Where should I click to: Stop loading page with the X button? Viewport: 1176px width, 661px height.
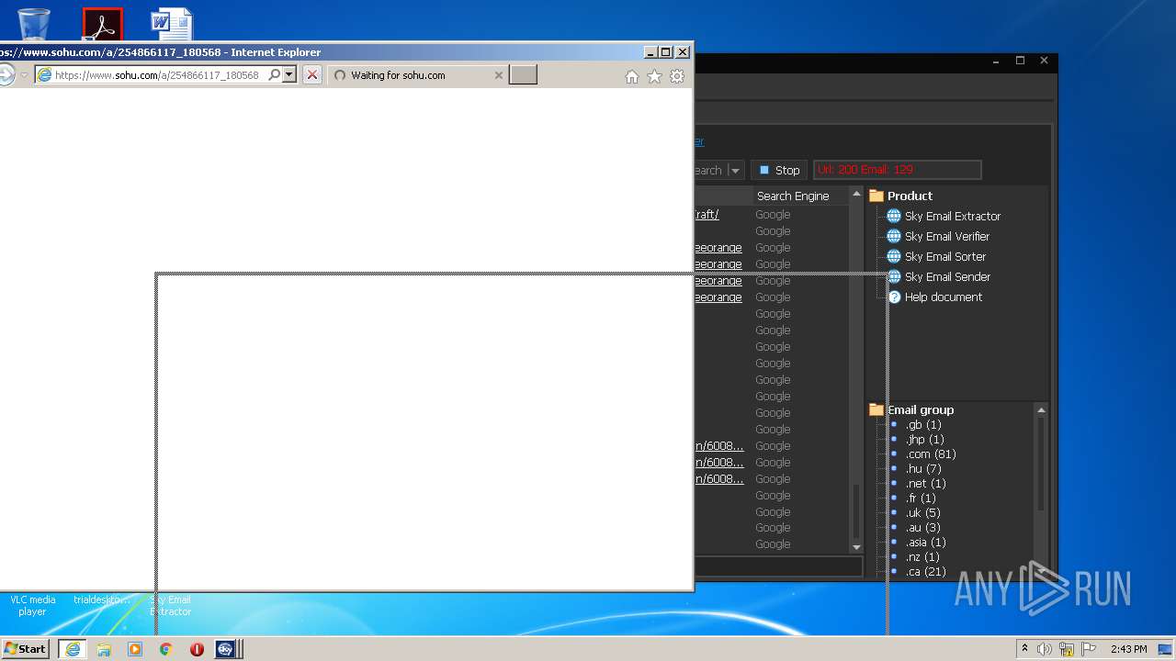pyautogui.click(x=312, y=75)
